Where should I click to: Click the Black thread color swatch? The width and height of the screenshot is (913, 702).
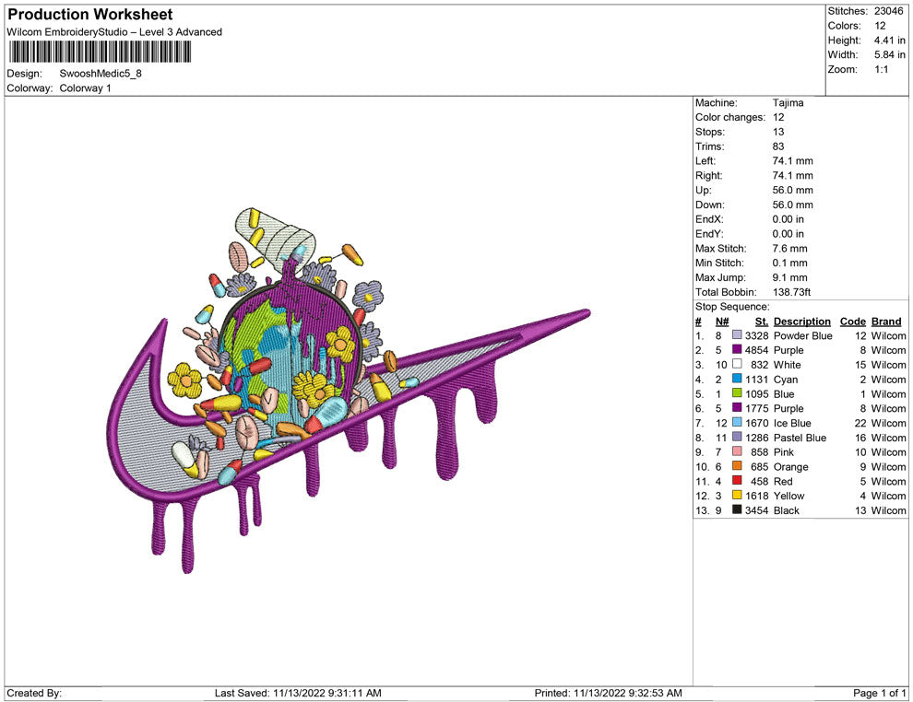[737, 509]
